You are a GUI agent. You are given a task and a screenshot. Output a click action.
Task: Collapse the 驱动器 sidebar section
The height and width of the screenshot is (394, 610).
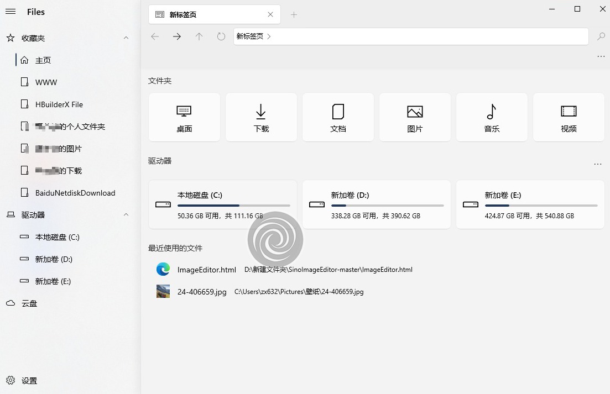pos(126,214)
